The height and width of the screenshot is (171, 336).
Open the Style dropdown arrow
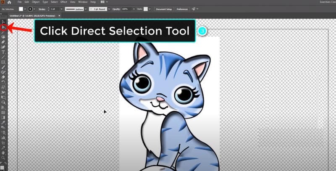[x=150, y=9]
